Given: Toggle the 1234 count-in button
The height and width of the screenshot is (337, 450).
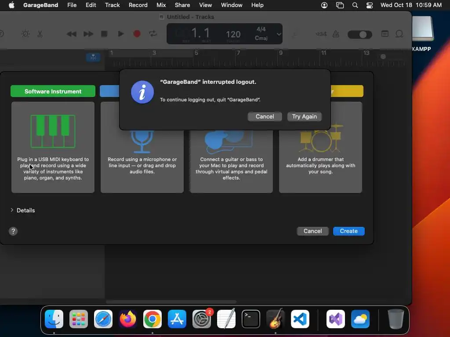Looking at the screenshot, I should point(321,34).
